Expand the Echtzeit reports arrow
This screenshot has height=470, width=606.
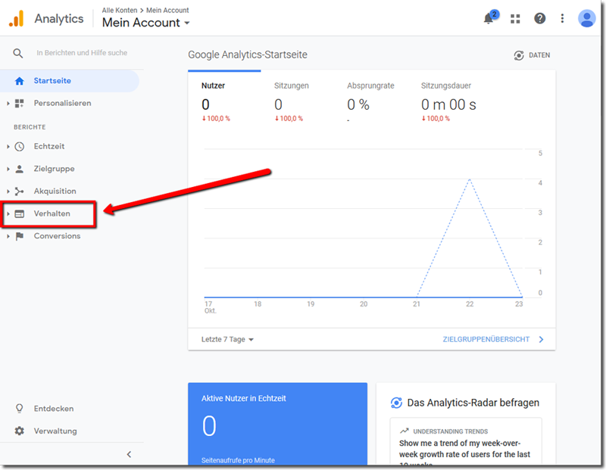(8, 146)
